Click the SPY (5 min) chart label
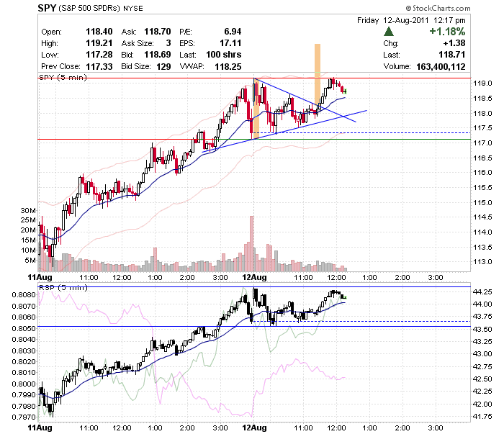Screen dimensions: 504x434 [x=63, y=78]
